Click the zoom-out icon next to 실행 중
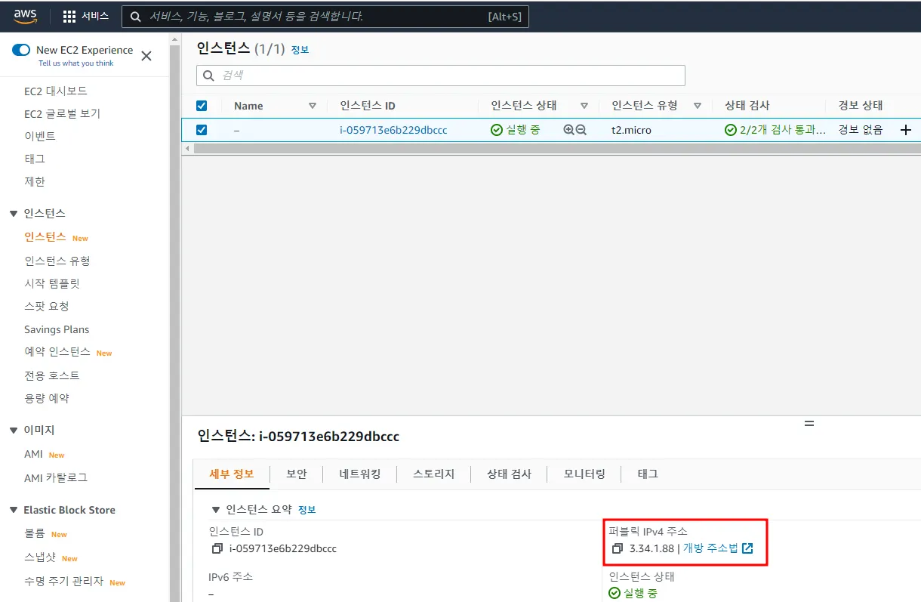This screenshot has width=921, height=602. pyautogui.click(x=581, y=130)
